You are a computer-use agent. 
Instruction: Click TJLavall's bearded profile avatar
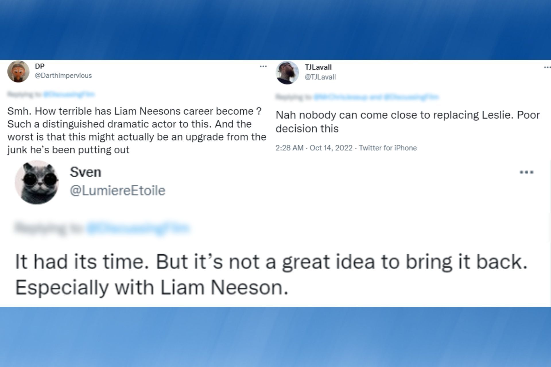(x=287, y=73)
